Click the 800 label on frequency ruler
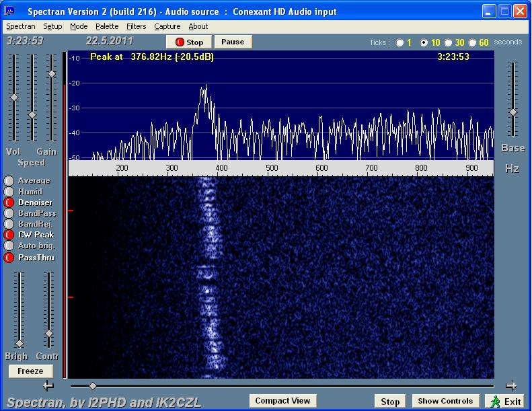 point(421,168)
